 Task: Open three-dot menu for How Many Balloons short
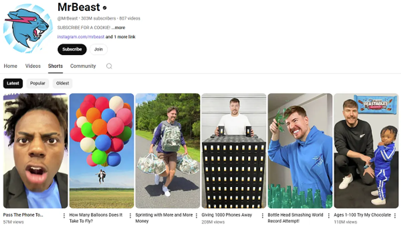click(x=130, y=216)
